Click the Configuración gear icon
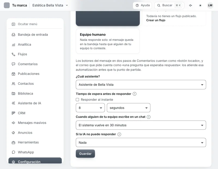 (13, 162)
